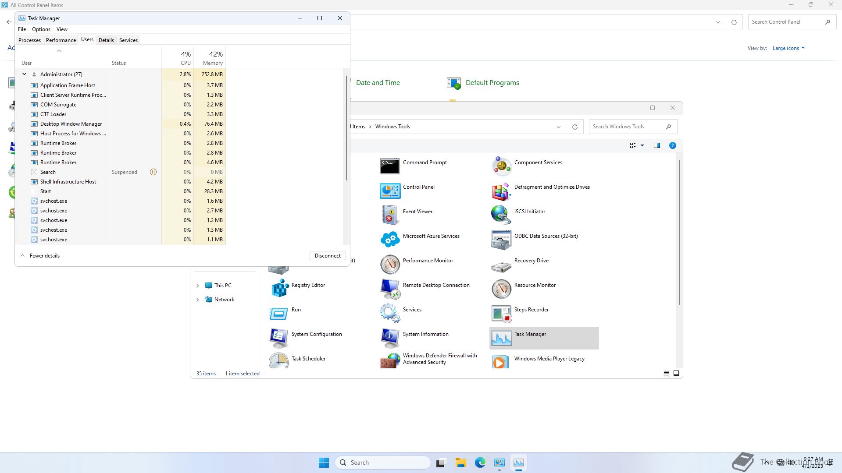
Task: Open Run icon in Windows Tools
Action: pyautogui.click(x=278, y=313)
